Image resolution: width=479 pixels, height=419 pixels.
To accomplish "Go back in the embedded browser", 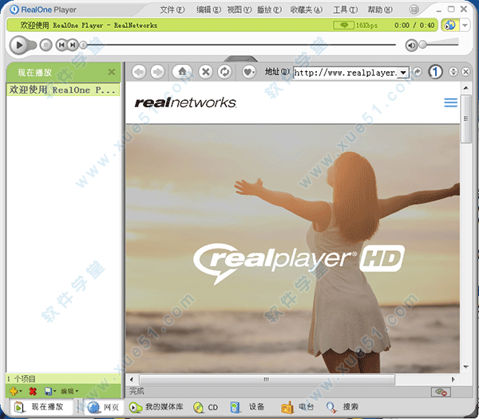I will click(139, 72).
